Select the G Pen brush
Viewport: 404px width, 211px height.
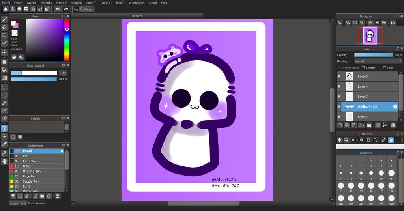click(27, 166)
